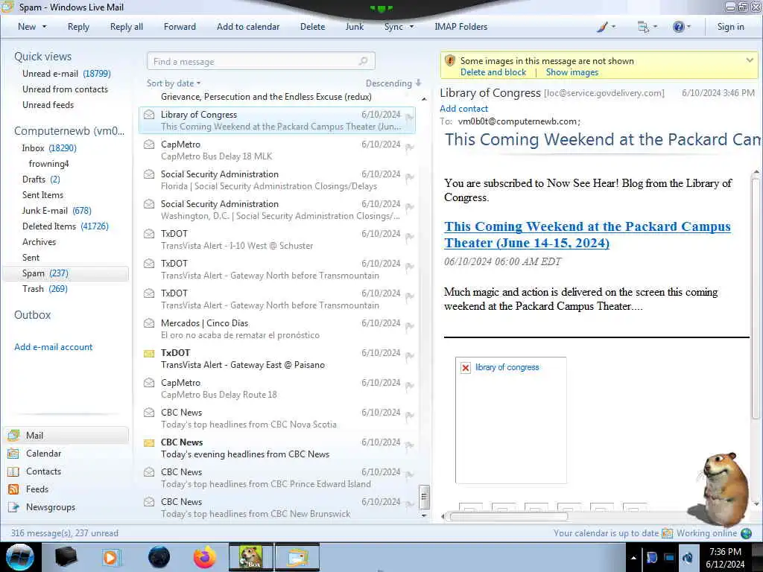Open the Windows Start button
This screenshot has height=572, width=763.
pyautogui.click(x=20, y=557)
